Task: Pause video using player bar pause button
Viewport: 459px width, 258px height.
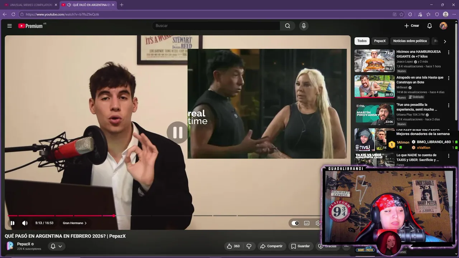Action: point(12,223)
